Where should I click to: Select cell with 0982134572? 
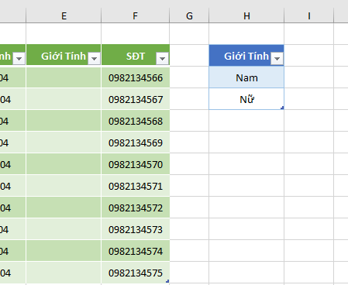(136, 208)
